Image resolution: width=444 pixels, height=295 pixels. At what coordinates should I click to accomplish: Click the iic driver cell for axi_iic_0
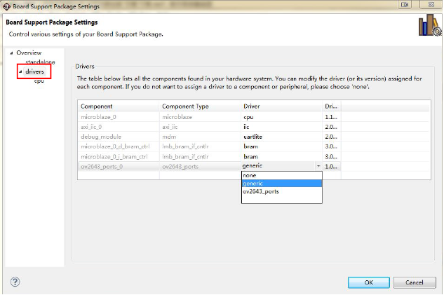[x=281, y=127]
